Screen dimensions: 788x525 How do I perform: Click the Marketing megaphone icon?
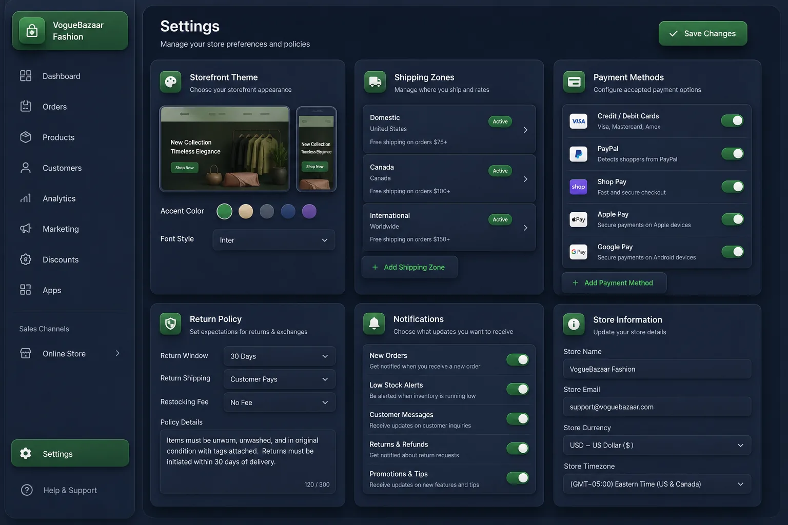(26, 229)
